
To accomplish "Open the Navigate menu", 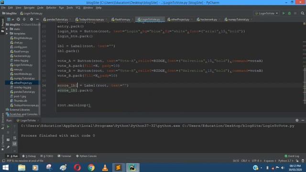I will click(29, 8).
